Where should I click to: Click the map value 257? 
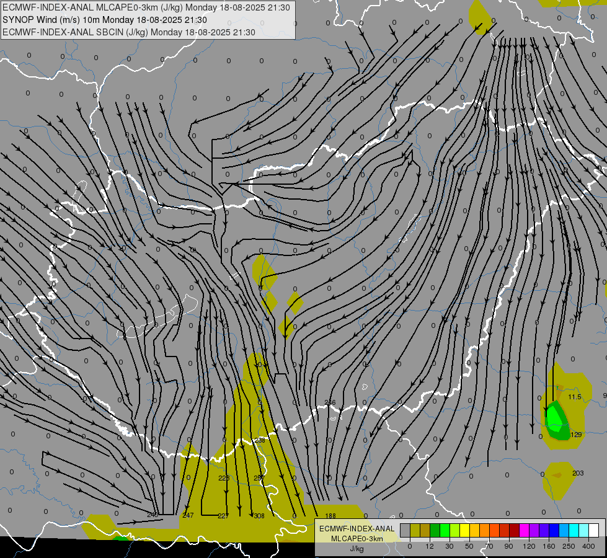pos(259,478)
